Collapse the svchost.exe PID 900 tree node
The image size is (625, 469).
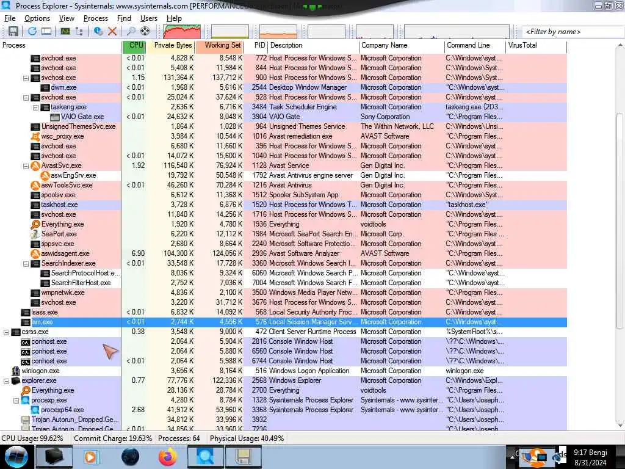pos(26,78)
